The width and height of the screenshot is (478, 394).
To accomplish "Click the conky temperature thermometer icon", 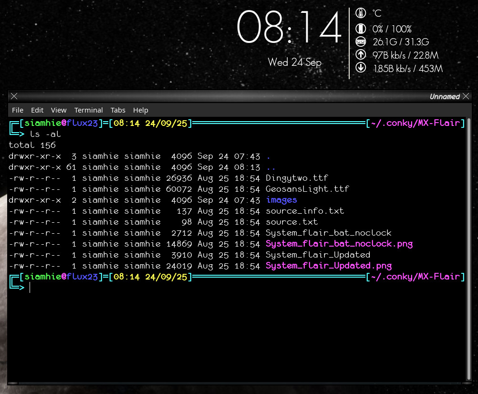I will 361,13.
